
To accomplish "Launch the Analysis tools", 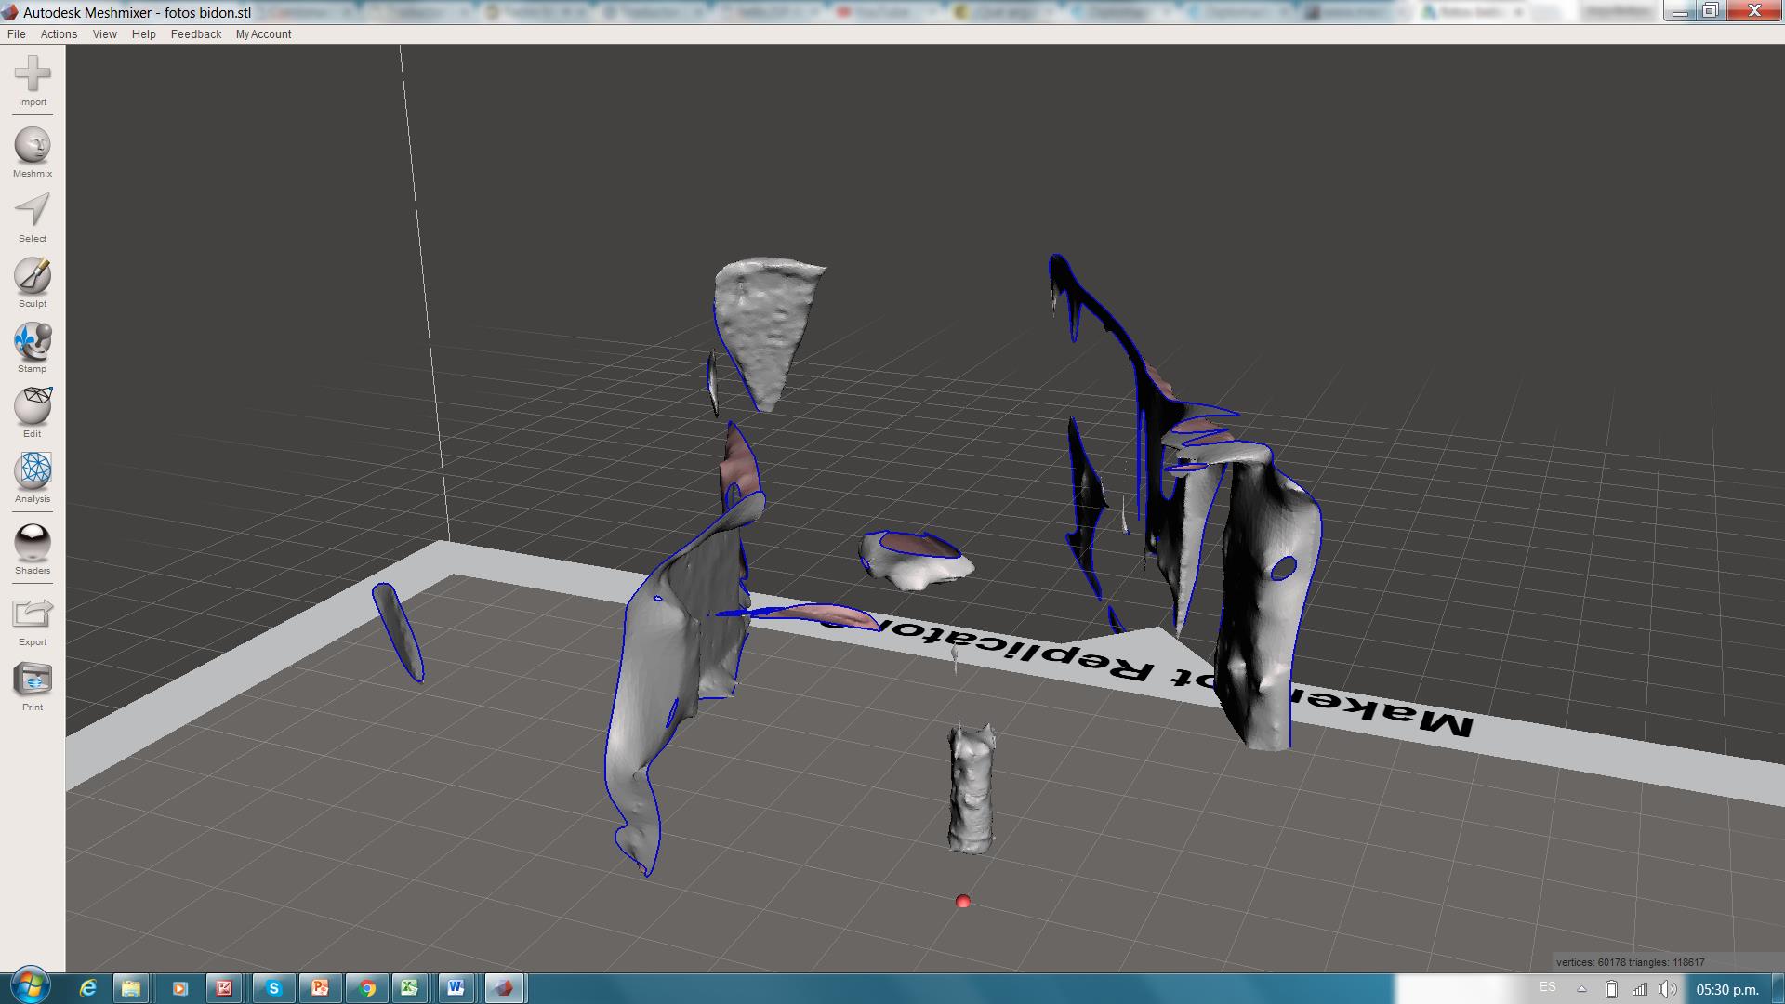I will point(33,471).
